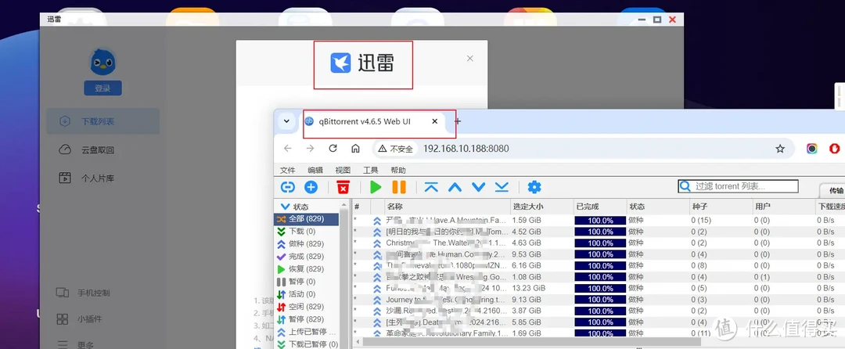Open the browser tab search dropdown
The height and width of the screenshot is (349, 845).
pos(286,121)
